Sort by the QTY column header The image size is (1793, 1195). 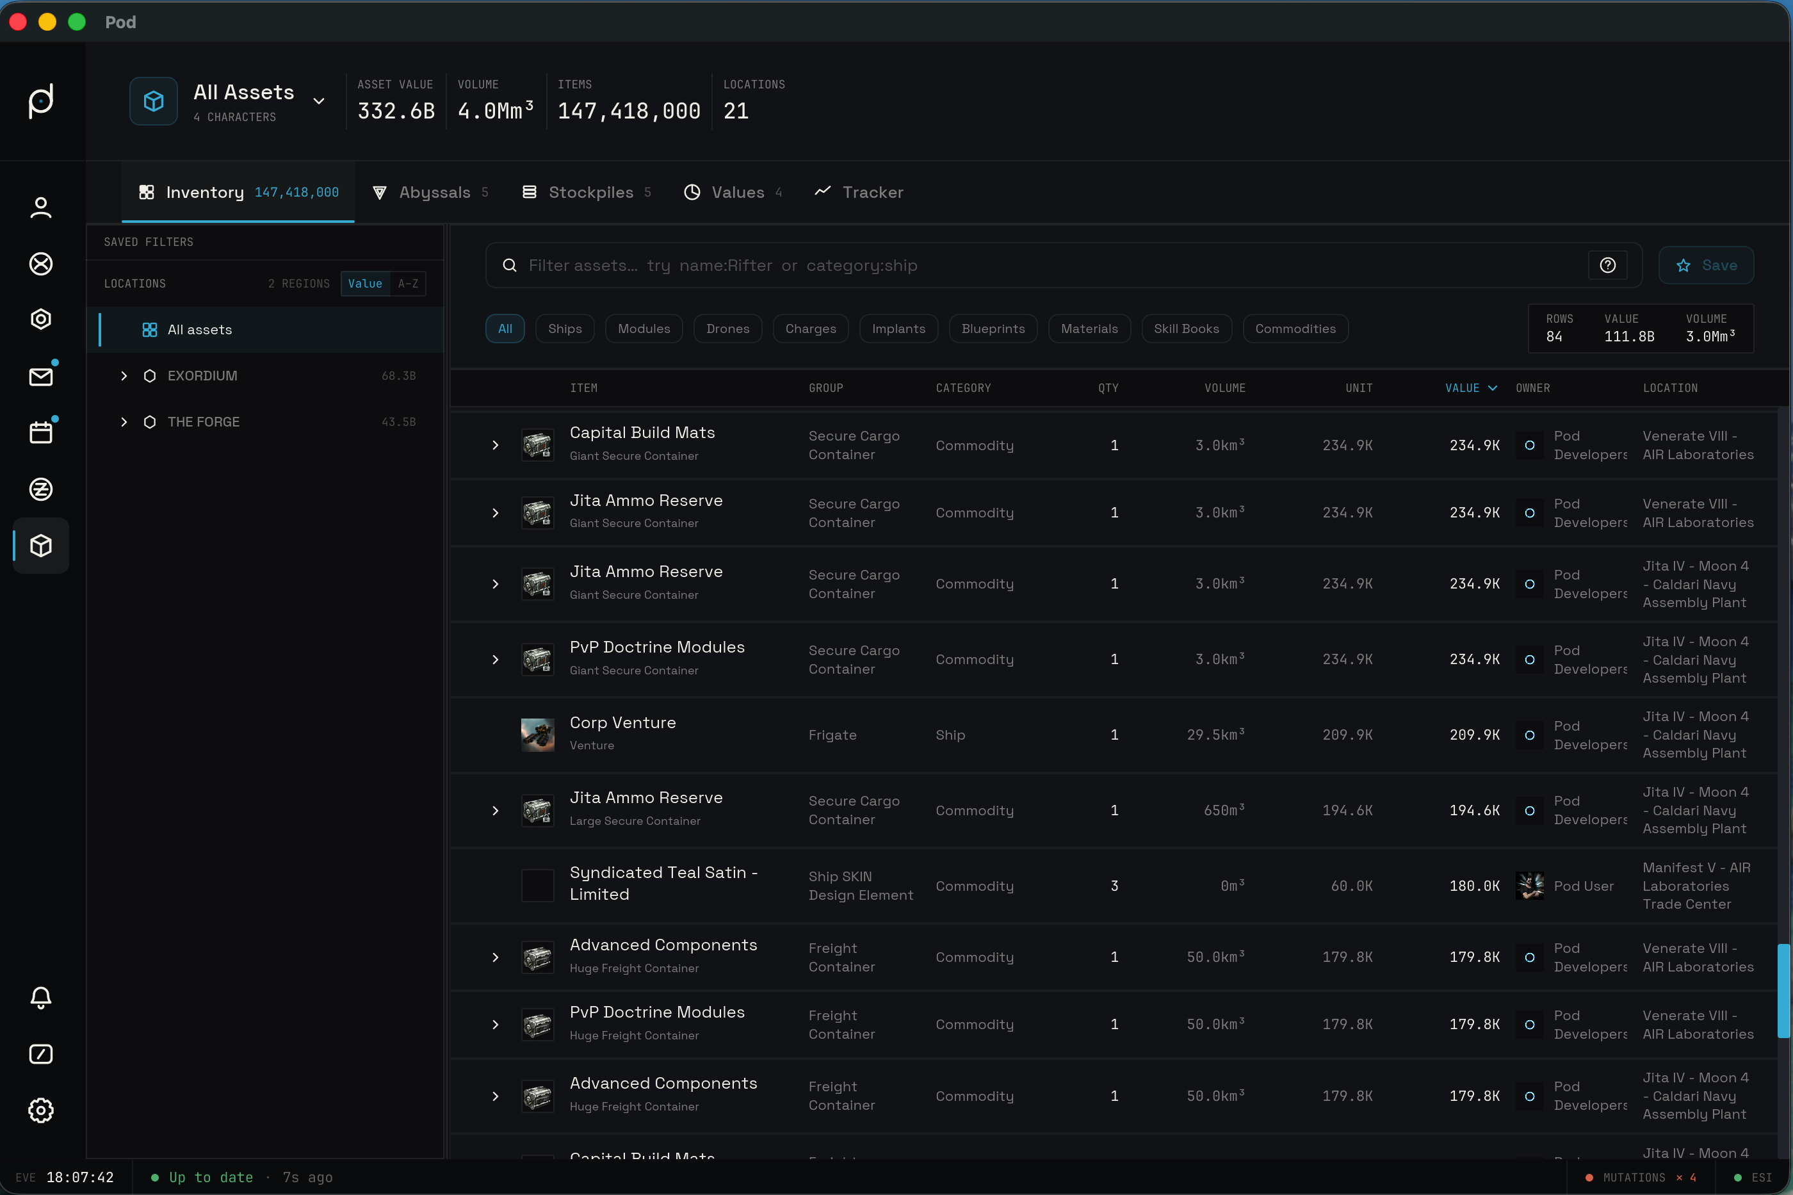[1108, 388]
